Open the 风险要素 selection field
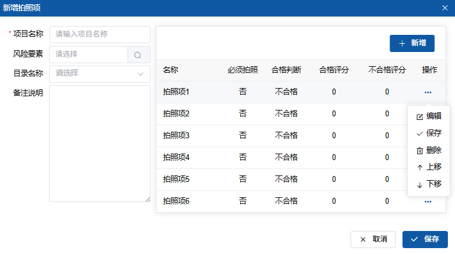The image size is (455, 254). (x=89, y=54)
